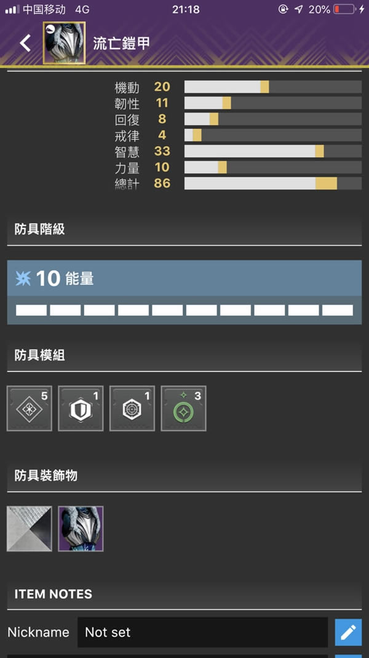Select the green circle mod costing 3
Image resolution: width=369 pixels, height=658 pixels.
click(183, 408)
